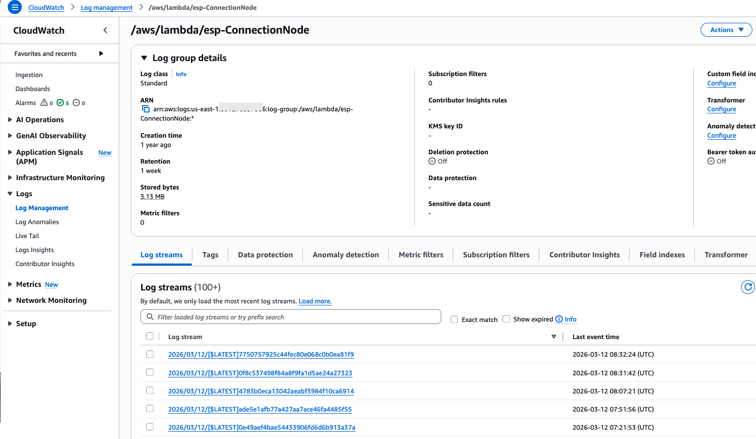This screenshot has height=439, width=756.
Task: Configure Anomaly detection
Action: tap(722, 136)
